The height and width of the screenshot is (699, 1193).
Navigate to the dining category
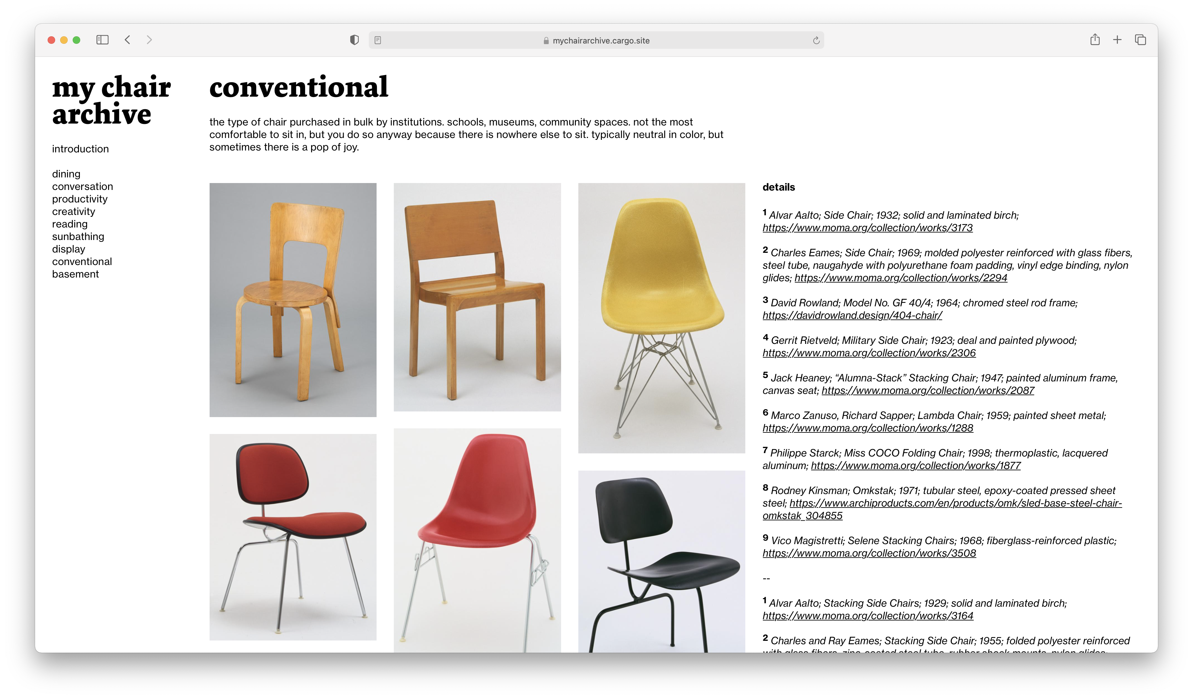point(66,174)
